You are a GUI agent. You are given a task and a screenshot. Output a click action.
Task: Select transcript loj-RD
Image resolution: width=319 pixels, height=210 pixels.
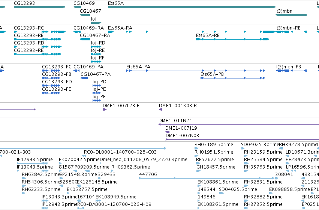pyautogui.click(x=96, y=47)
